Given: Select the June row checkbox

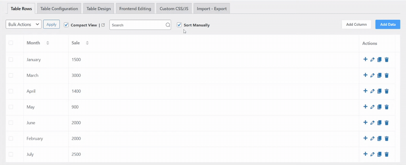Looking at the screenshot, I should click(11, 123).
